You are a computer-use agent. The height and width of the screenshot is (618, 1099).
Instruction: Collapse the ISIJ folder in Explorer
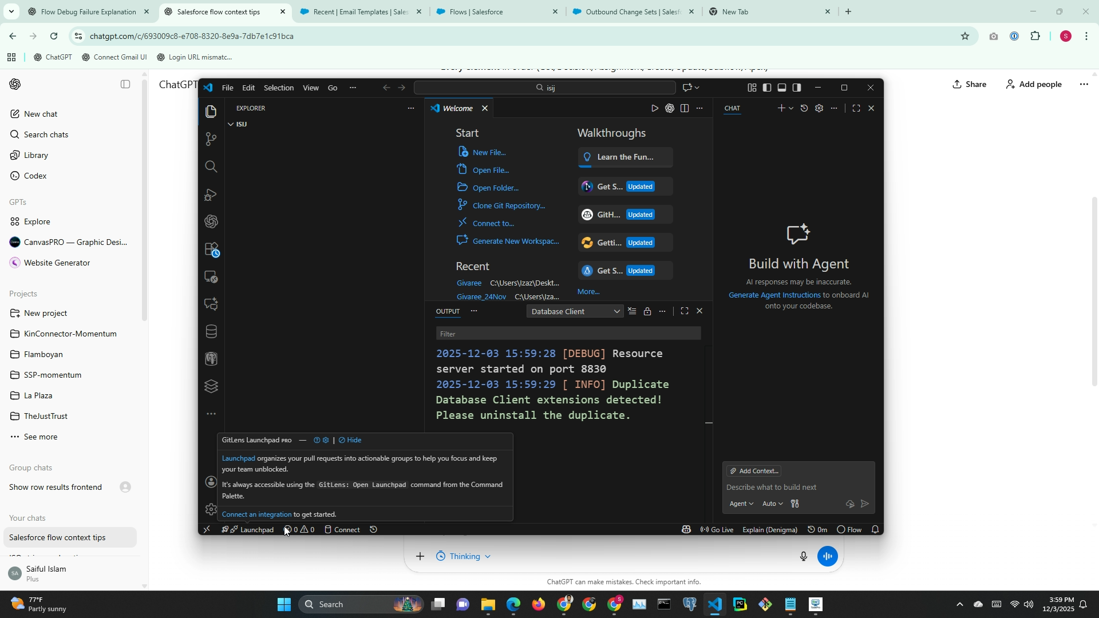point(231,124)
